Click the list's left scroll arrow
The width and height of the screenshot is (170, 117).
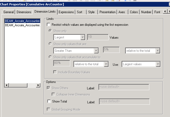pyautogui.click(x=6, y=85)
